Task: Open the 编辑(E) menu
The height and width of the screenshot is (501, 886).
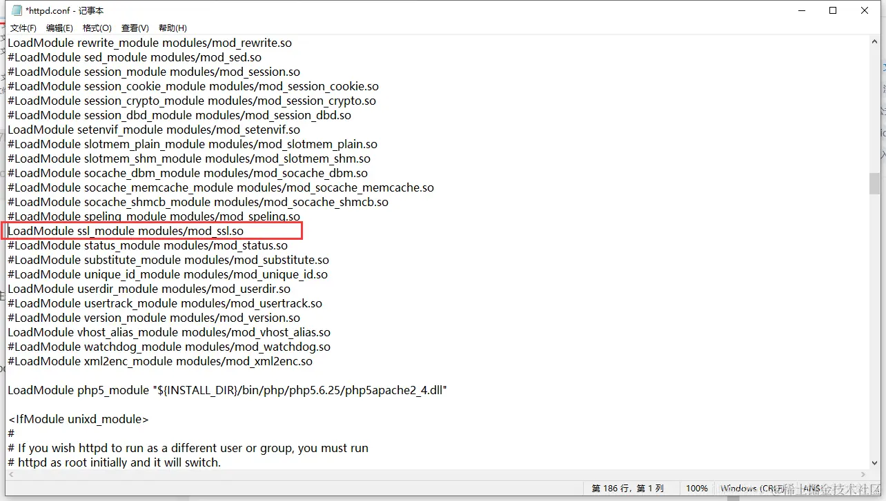Action: click(59, 28)
